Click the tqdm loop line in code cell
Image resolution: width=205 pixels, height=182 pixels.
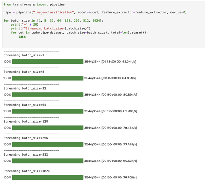click(x=79, y=33)
